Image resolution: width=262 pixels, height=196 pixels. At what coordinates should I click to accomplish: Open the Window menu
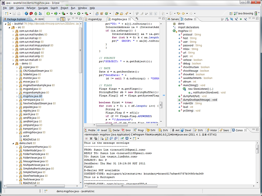pyautogui.click(x=82, y=8)
